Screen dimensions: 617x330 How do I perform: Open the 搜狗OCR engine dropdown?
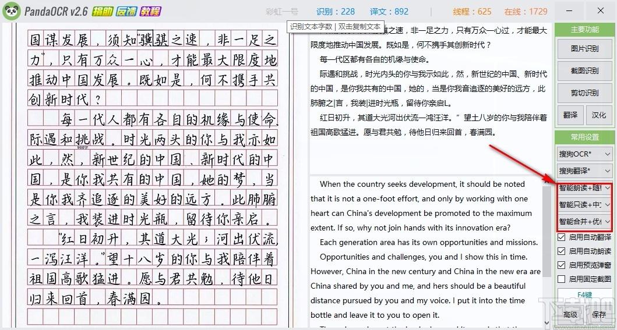[585, 154]
